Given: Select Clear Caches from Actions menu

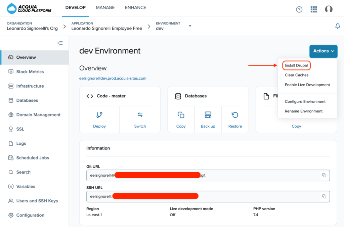Looking at the screenshot, I should tap(296, 75).
